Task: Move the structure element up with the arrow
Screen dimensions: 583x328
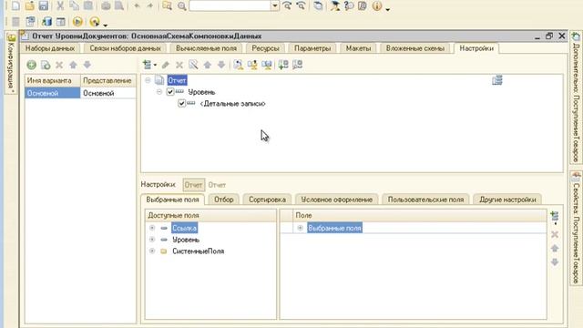Action: (207, 65)
